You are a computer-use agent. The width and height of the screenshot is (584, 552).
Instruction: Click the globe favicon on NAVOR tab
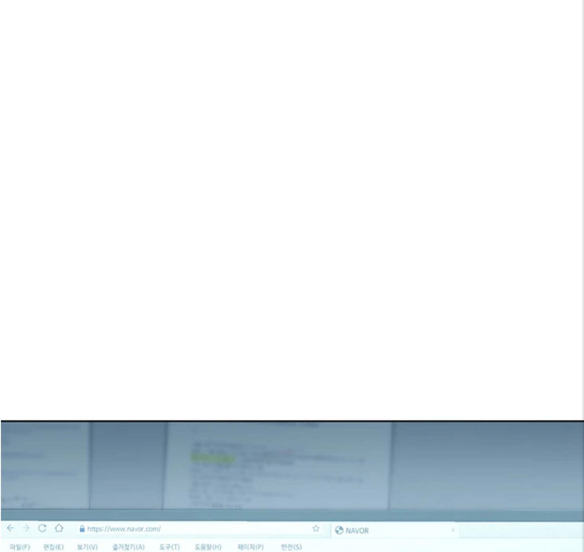(x=339, y=530)
